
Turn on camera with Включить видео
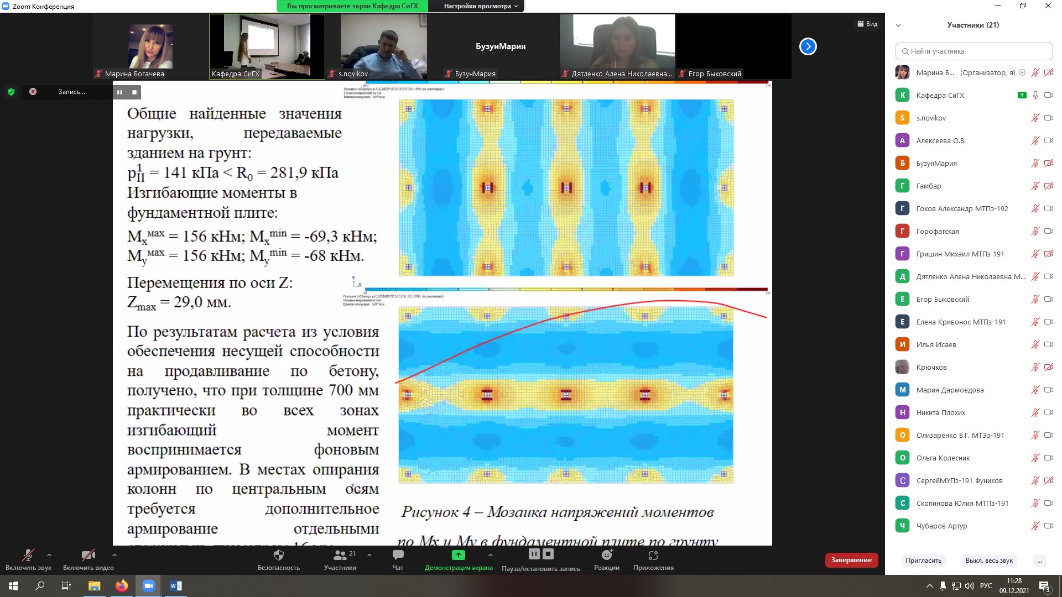(88, 559)
